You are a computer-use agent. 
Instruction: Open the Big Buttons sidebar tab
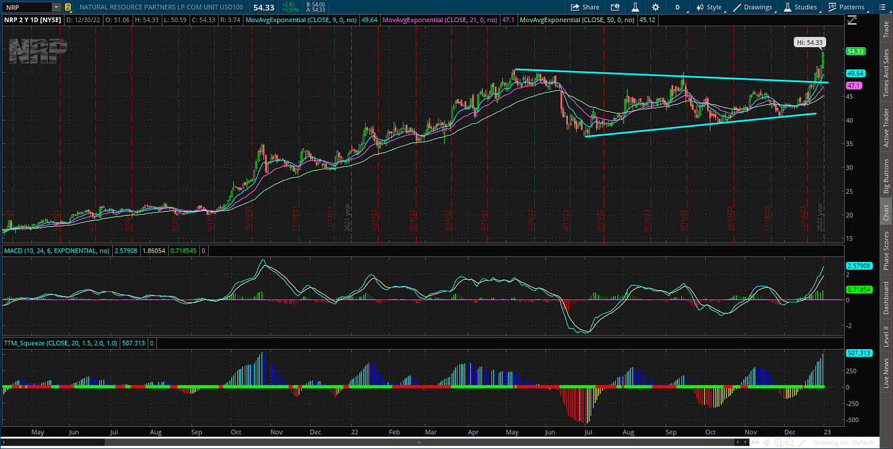click(886, 175)
